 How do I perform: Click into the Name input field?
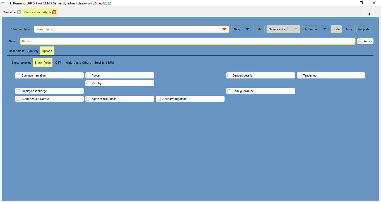188,41
